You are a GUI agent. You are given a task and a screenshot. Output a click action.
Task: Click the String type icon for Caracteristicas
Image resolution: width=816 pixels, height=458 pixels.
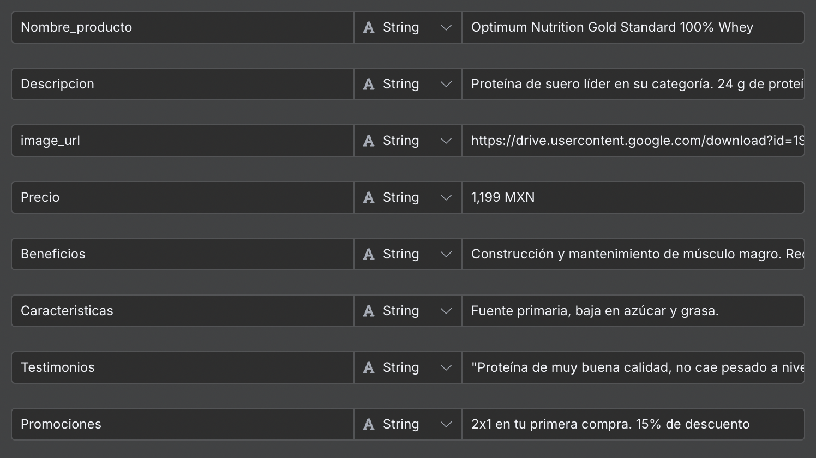[369, 311]
